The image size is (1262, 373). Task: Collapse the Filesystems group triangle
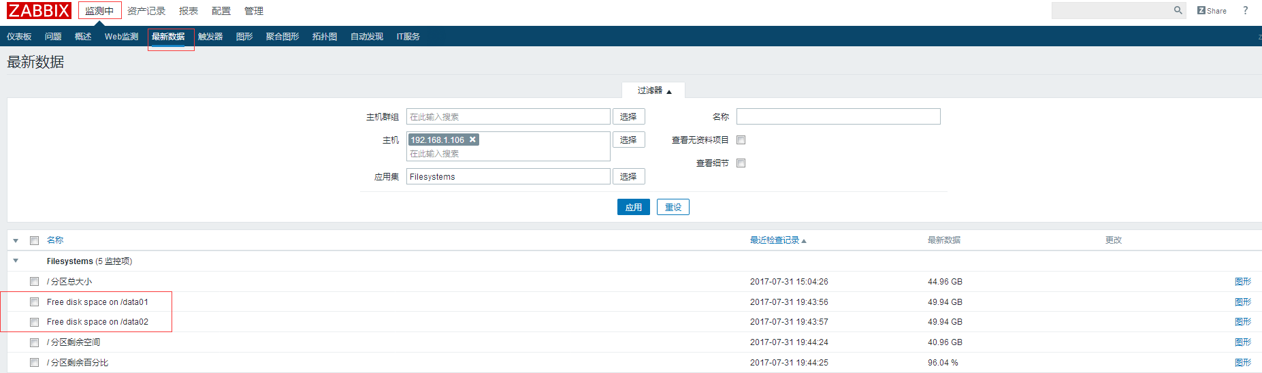16,261
